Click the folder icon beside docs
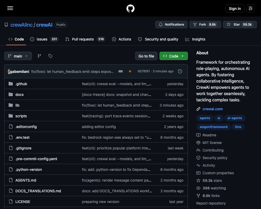The width and height of the screenshot is (261, 209). coord(11,94)
